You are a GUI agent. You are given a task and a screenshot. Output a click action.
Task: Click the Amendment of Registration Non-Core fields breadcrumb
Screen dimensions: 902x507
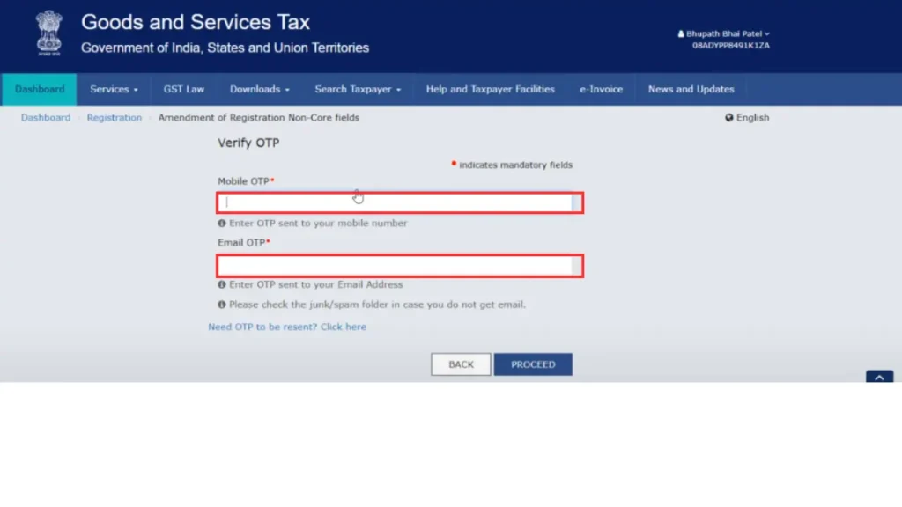pyautogui.click(x=258, y=117)
